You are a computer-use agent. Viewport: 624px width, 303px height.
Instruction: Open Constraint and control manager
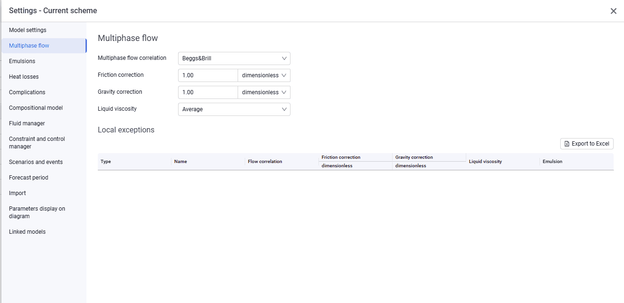tap(43, 143)
